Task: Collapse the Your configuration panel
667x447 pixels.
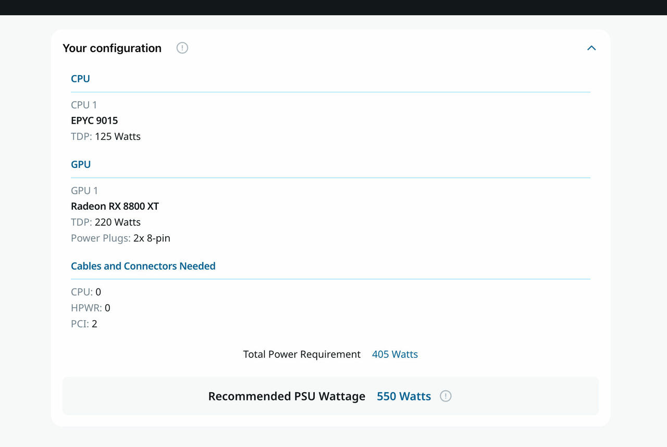Action: click(x=591, y=48)
